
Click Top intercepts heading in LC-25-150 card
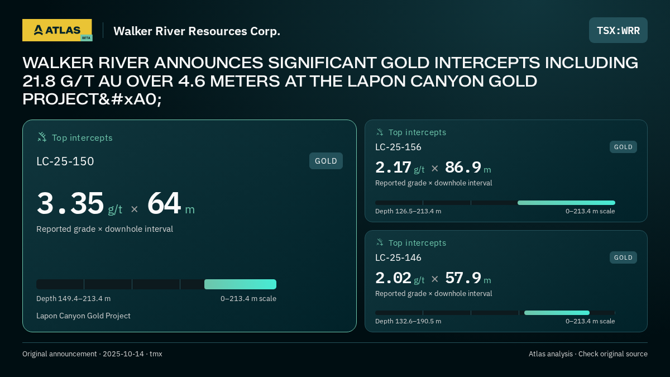click(82, 137)
